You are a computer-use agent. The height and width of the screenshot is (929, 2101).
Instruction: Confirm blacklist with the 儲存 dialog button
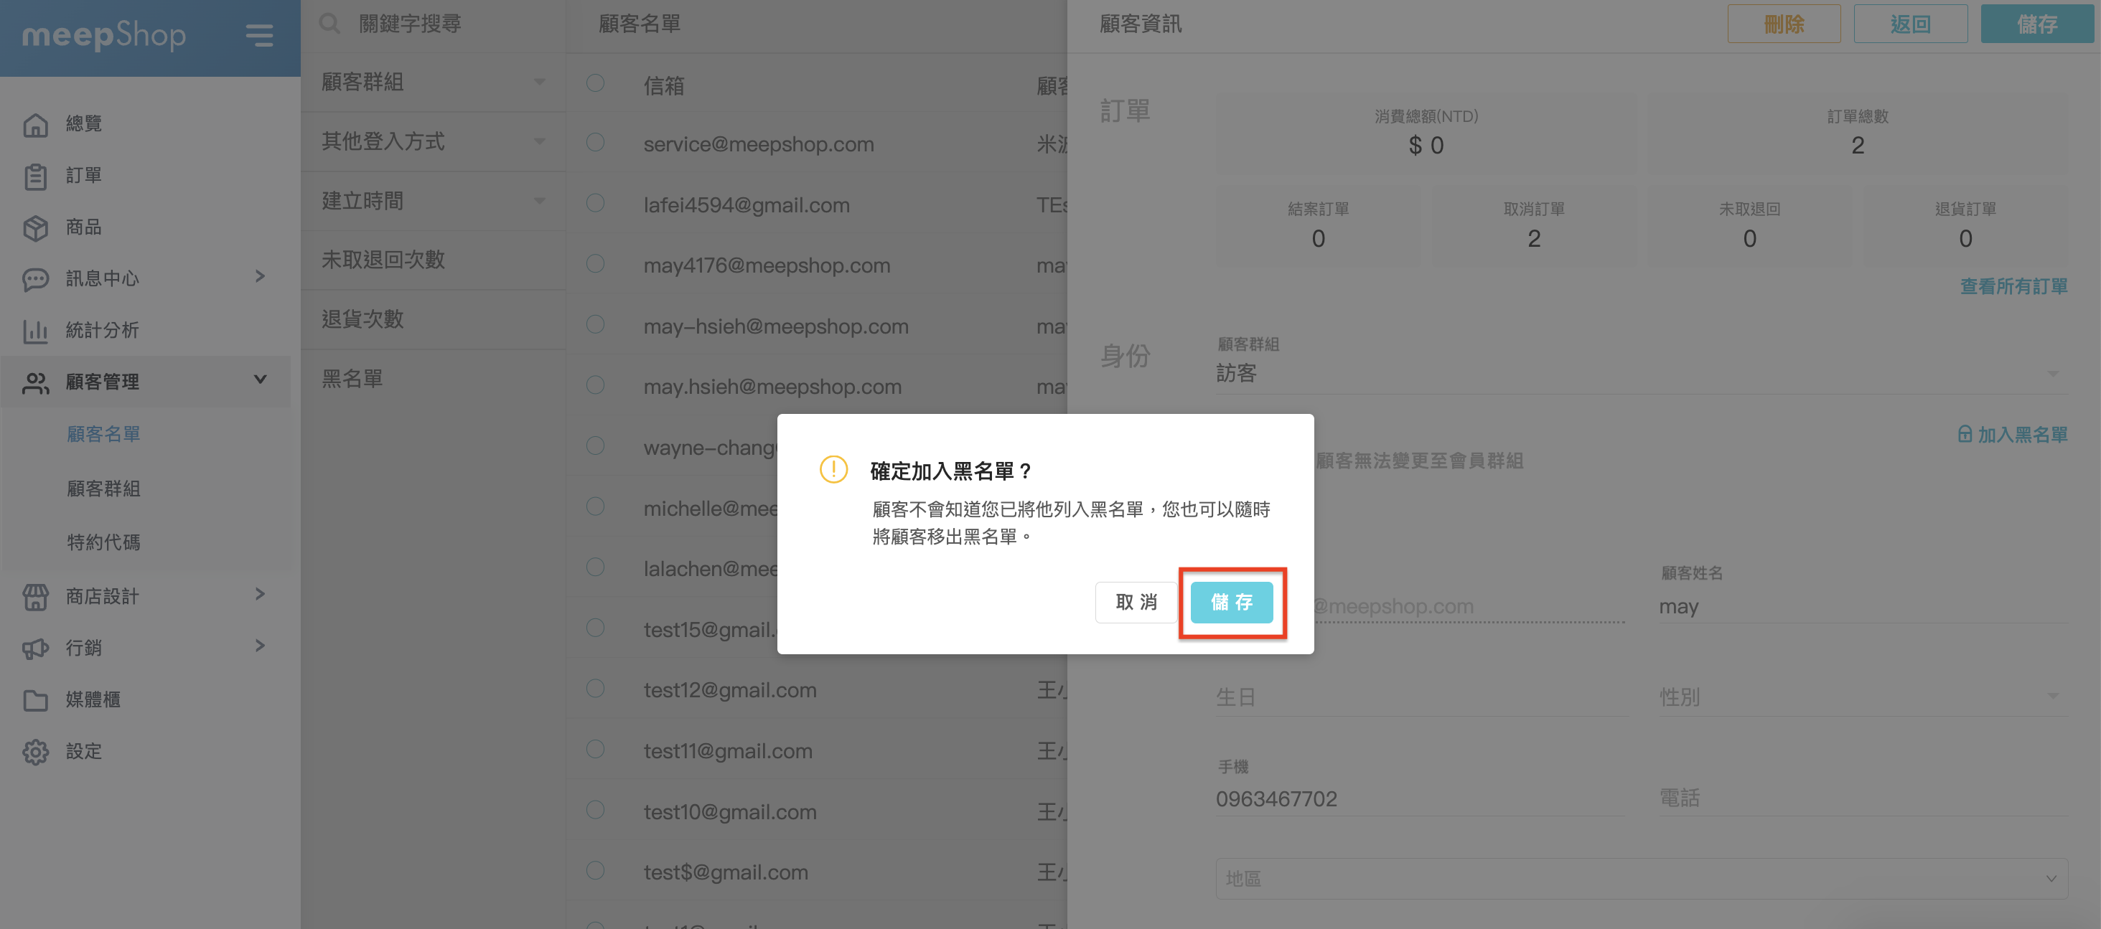pyautogui.click(x=1232, y=602)
